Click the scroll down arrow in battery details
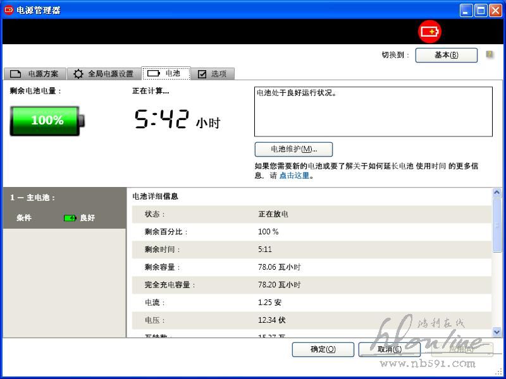506x379 pixels. pos(497,331)
